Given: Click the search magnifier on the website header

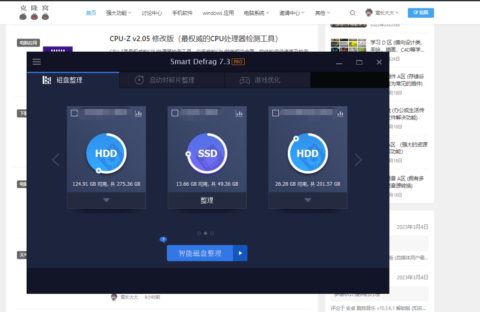Looking at the screenshot, I should pyautogui.click(x=352, y=13).
